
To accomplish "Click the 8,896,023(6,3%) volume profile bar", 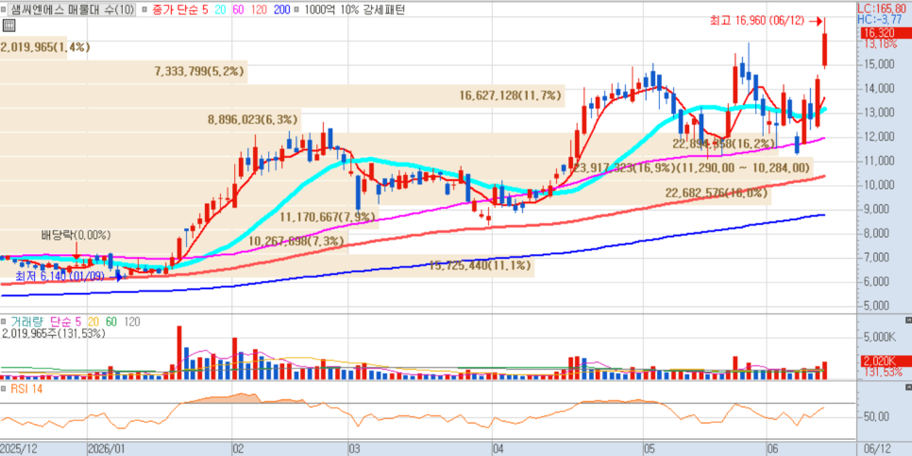I will 151,121.
